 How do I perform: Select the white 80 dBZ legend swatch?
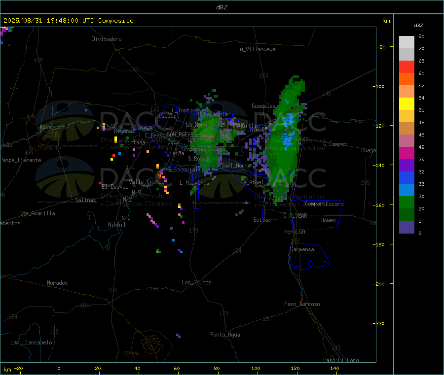click(x=407, y=42)
